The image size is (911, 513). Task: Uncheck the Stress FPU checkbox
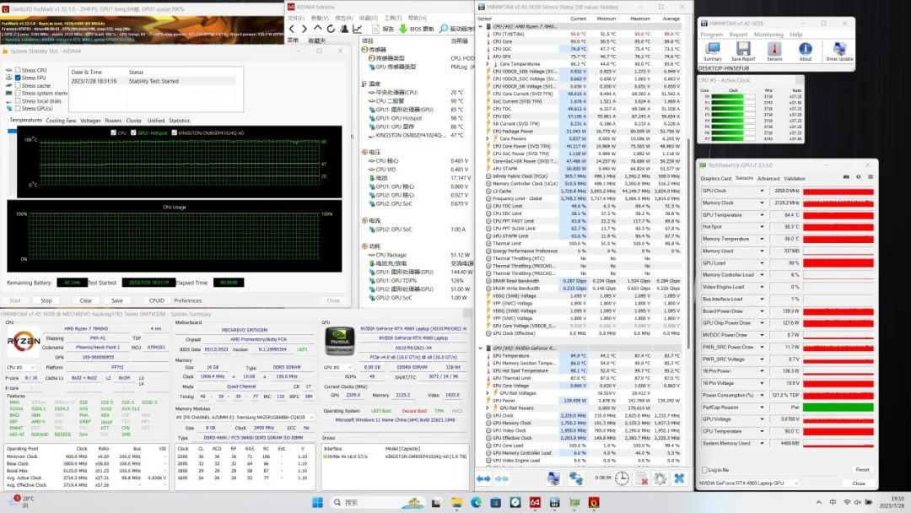pyautogui.click(x=17, y=78)
